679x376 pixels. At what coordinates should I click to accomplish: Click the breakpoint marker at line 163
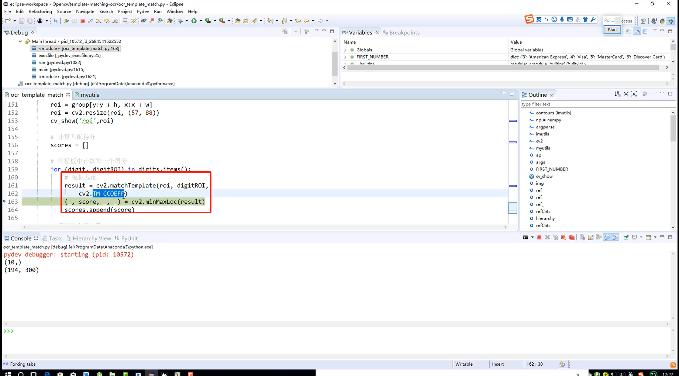pyautogui.click(x=4, y=201)
